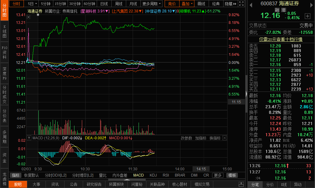315x188 pixels.
Task: Switch the right panel to the 分价 tab
Action: (x=270, y=185)
